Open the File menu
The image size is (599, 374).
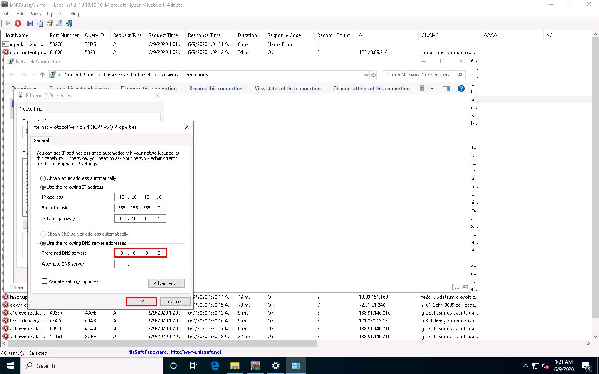point(7,14)
